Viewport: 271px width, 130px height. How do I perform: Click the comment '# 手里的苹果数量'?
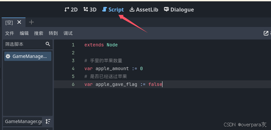[103, 61]
